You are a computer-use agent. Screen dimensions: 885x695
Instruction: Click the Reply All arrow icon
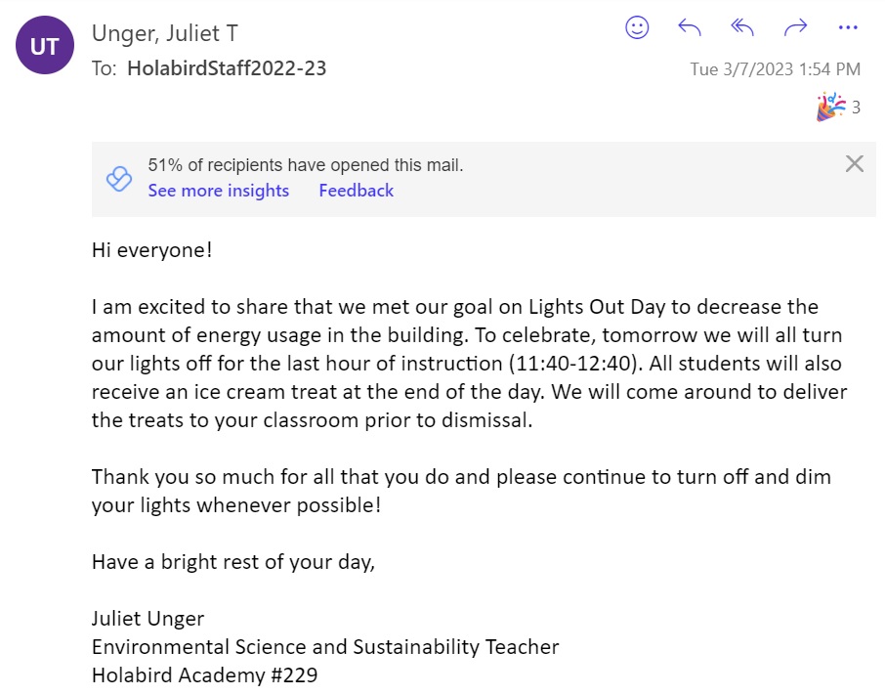(742, 28)
